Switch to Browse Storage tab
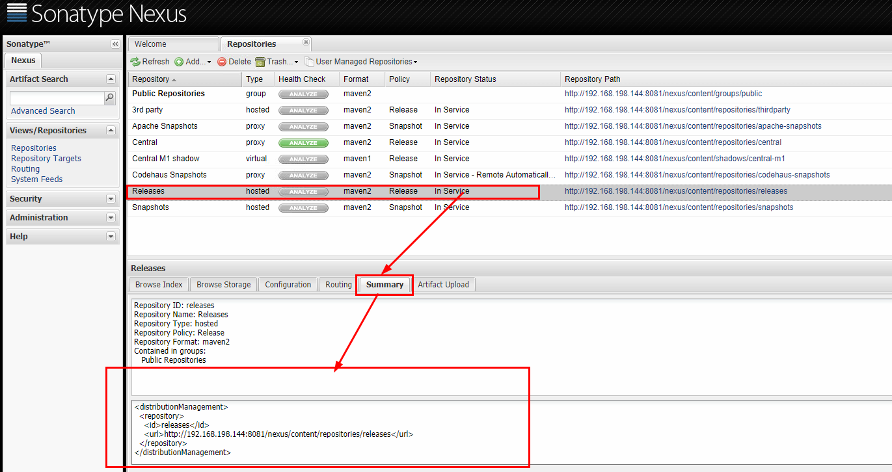892x472 pixels. 223,285
